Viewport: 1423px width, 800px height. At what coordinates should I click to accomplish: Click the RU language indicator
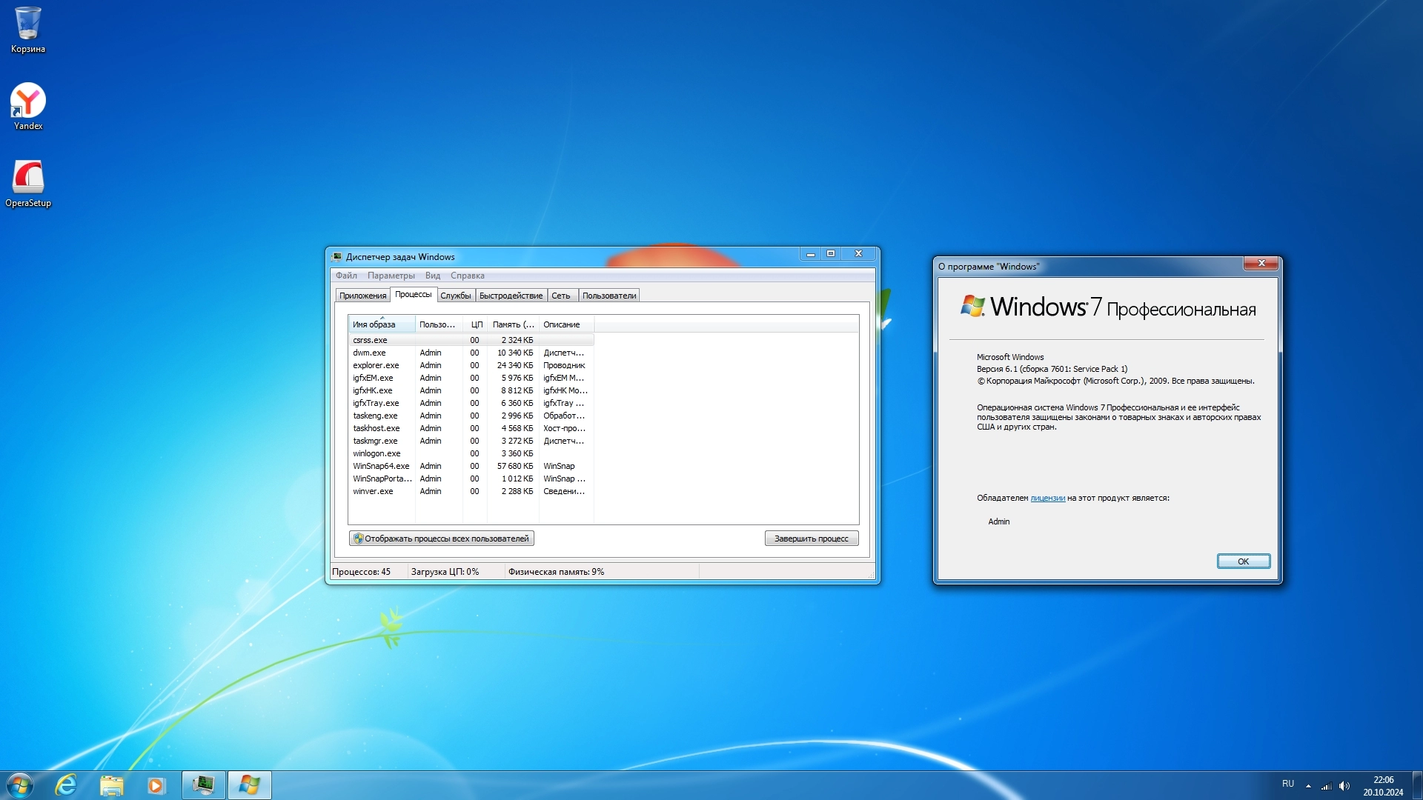1288,784
